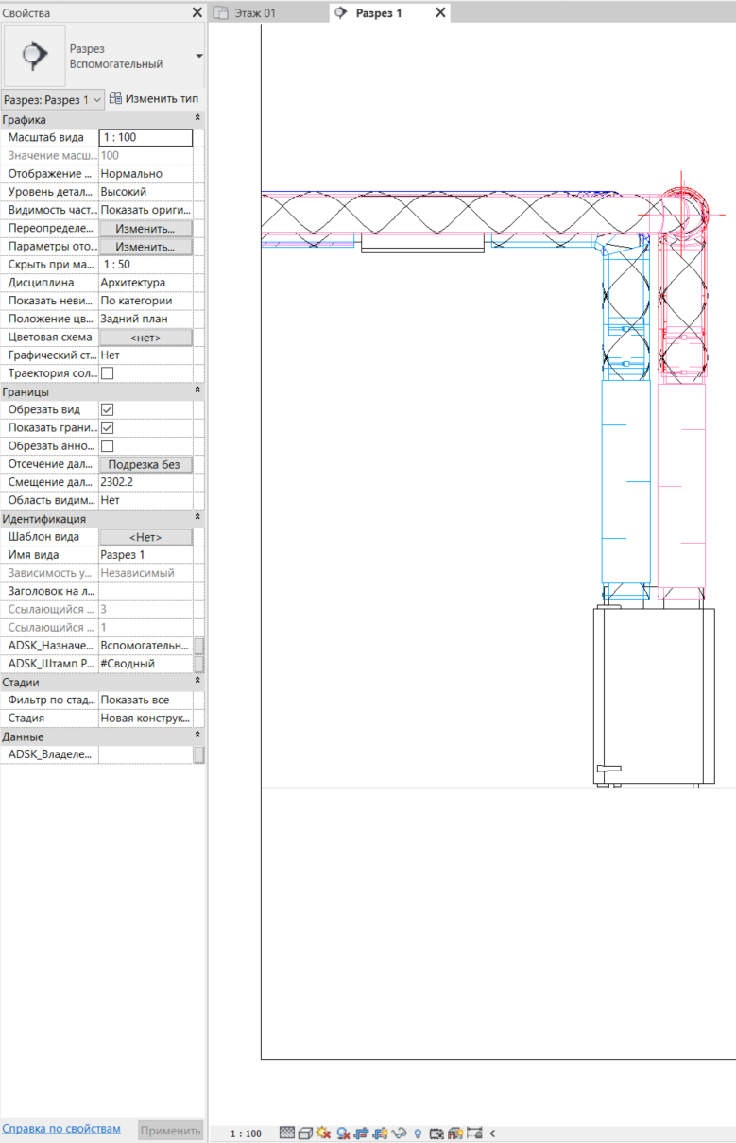The image size is (736, 1143).
Task: Enable the 'Траектория сол...' checkbox
Action: click(x=107, y=373)
